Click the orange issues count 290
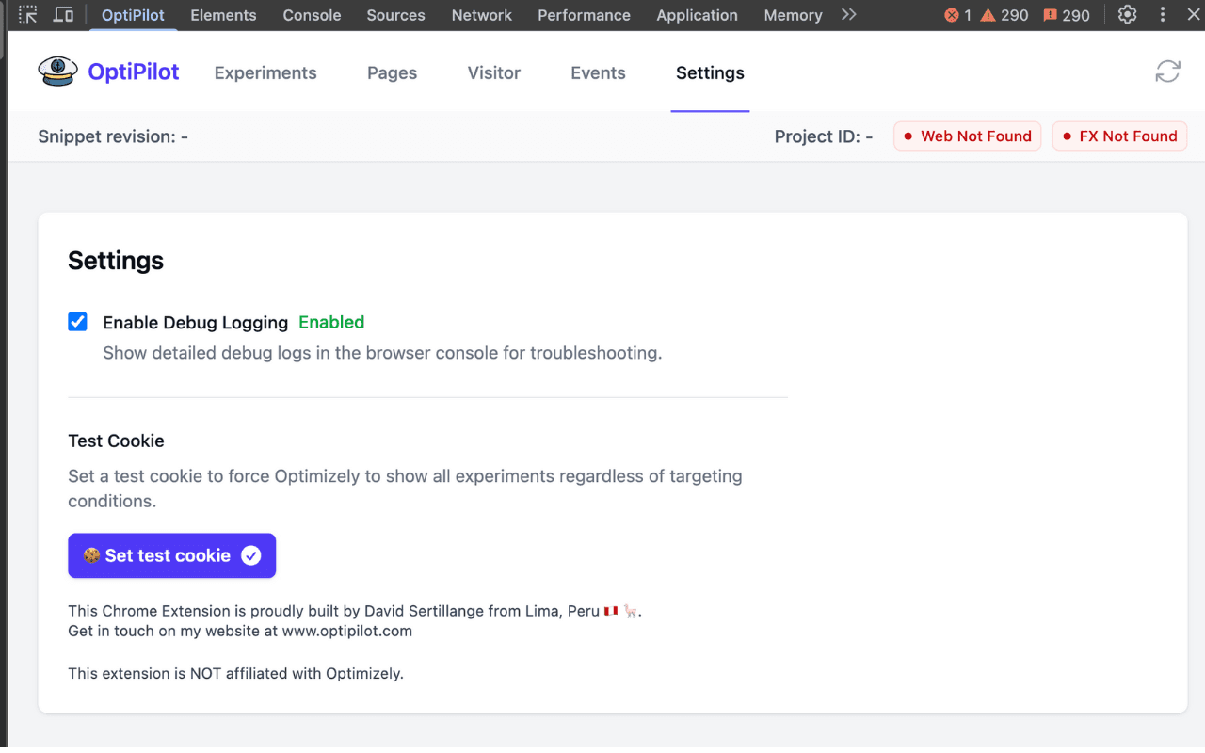This screenshot has height=753, width=1205. (1067, 15)
